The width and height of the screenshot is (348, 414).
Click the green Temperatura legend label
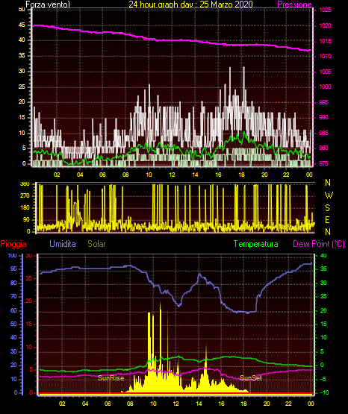coord(256,244)
